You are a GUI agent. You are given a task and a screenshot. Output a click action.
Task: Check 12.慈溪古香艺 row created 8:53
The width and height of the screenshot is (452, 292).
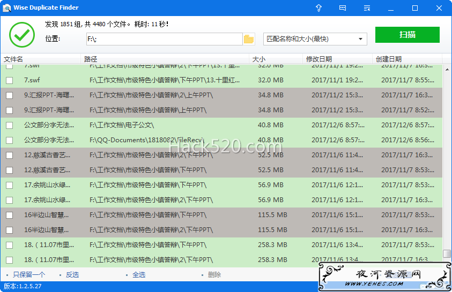coord(10,170)
